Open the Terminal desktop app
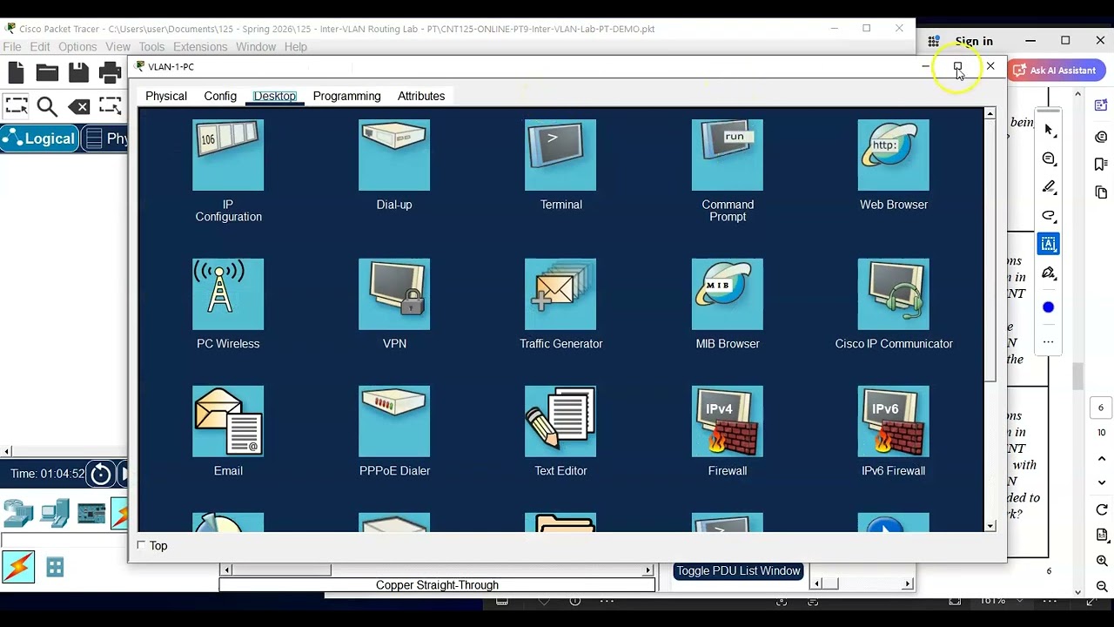Viewport: 1114px width, 627px height. [x=560, y=155]
